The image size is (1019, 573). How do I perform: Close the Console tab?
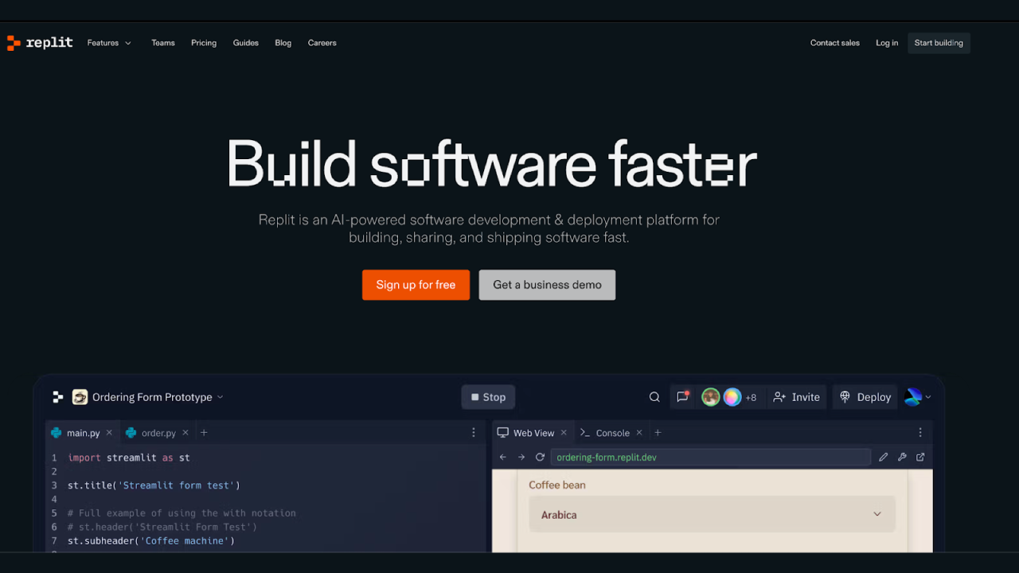(x=638, y=433)
